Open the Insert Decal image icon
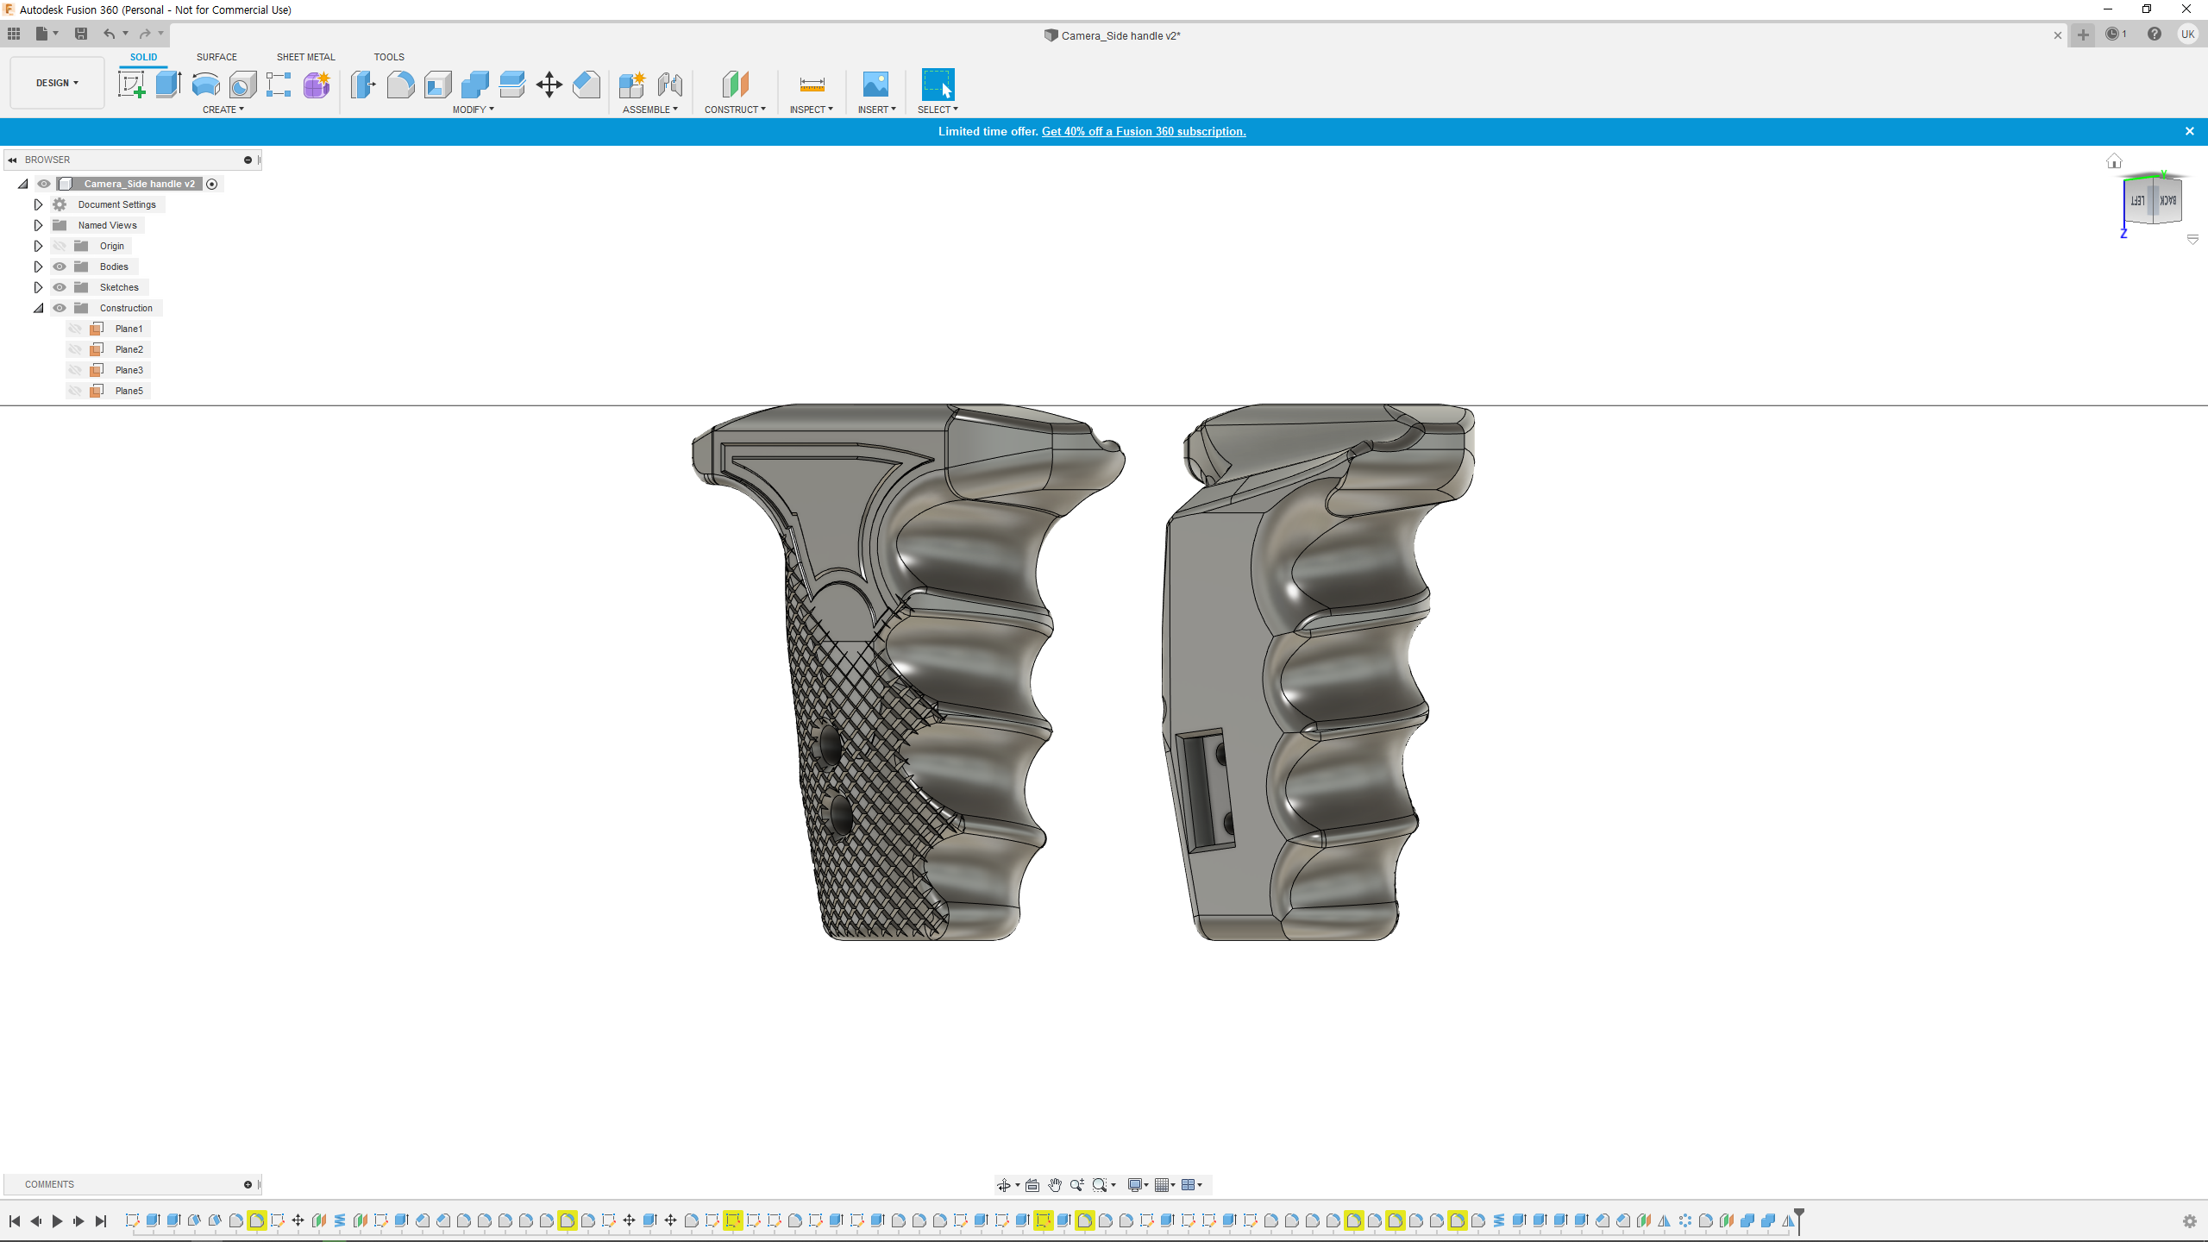The height and width of the screenshot is (1242, 2208). click(875, 85)
